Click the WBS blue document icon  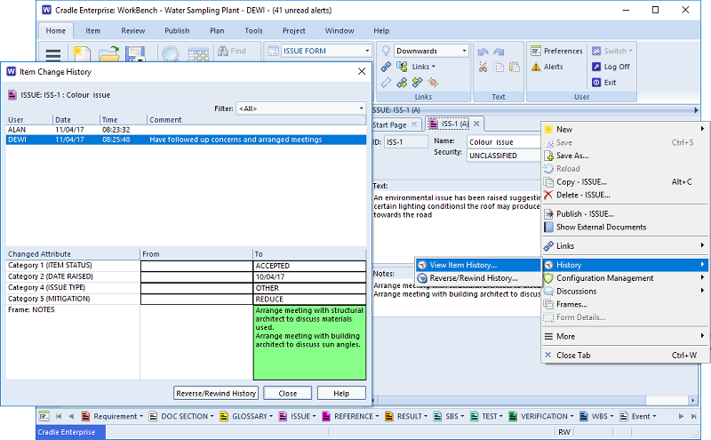click(584, 416)
